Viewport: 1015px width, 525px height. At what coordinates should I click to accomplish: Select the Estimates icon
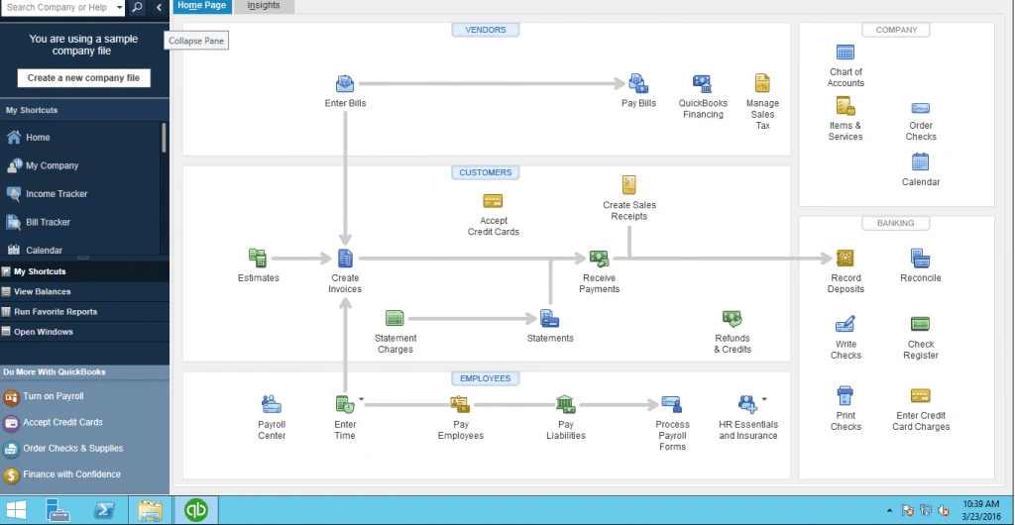(x=259, y=260)
